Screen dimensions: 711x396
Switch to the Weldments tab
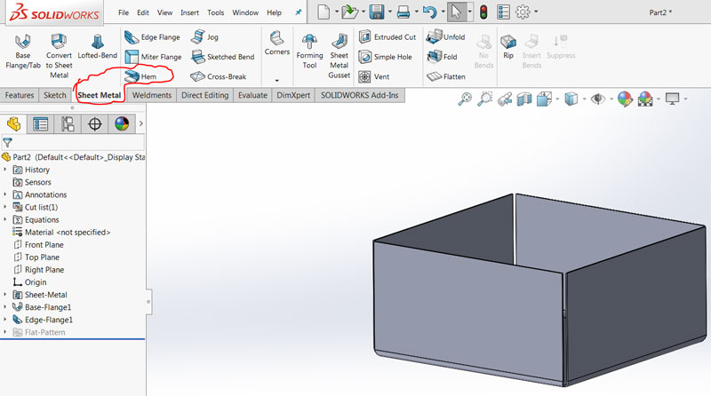[152, 95]
